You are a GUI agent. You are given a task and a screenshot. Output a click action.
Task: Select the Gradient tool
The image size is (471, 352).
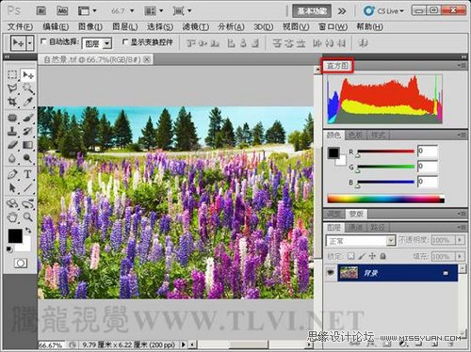[x=28, y=145]
